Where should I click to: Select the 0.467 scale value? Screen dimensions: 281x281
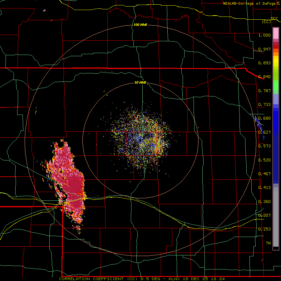[264, 174]
